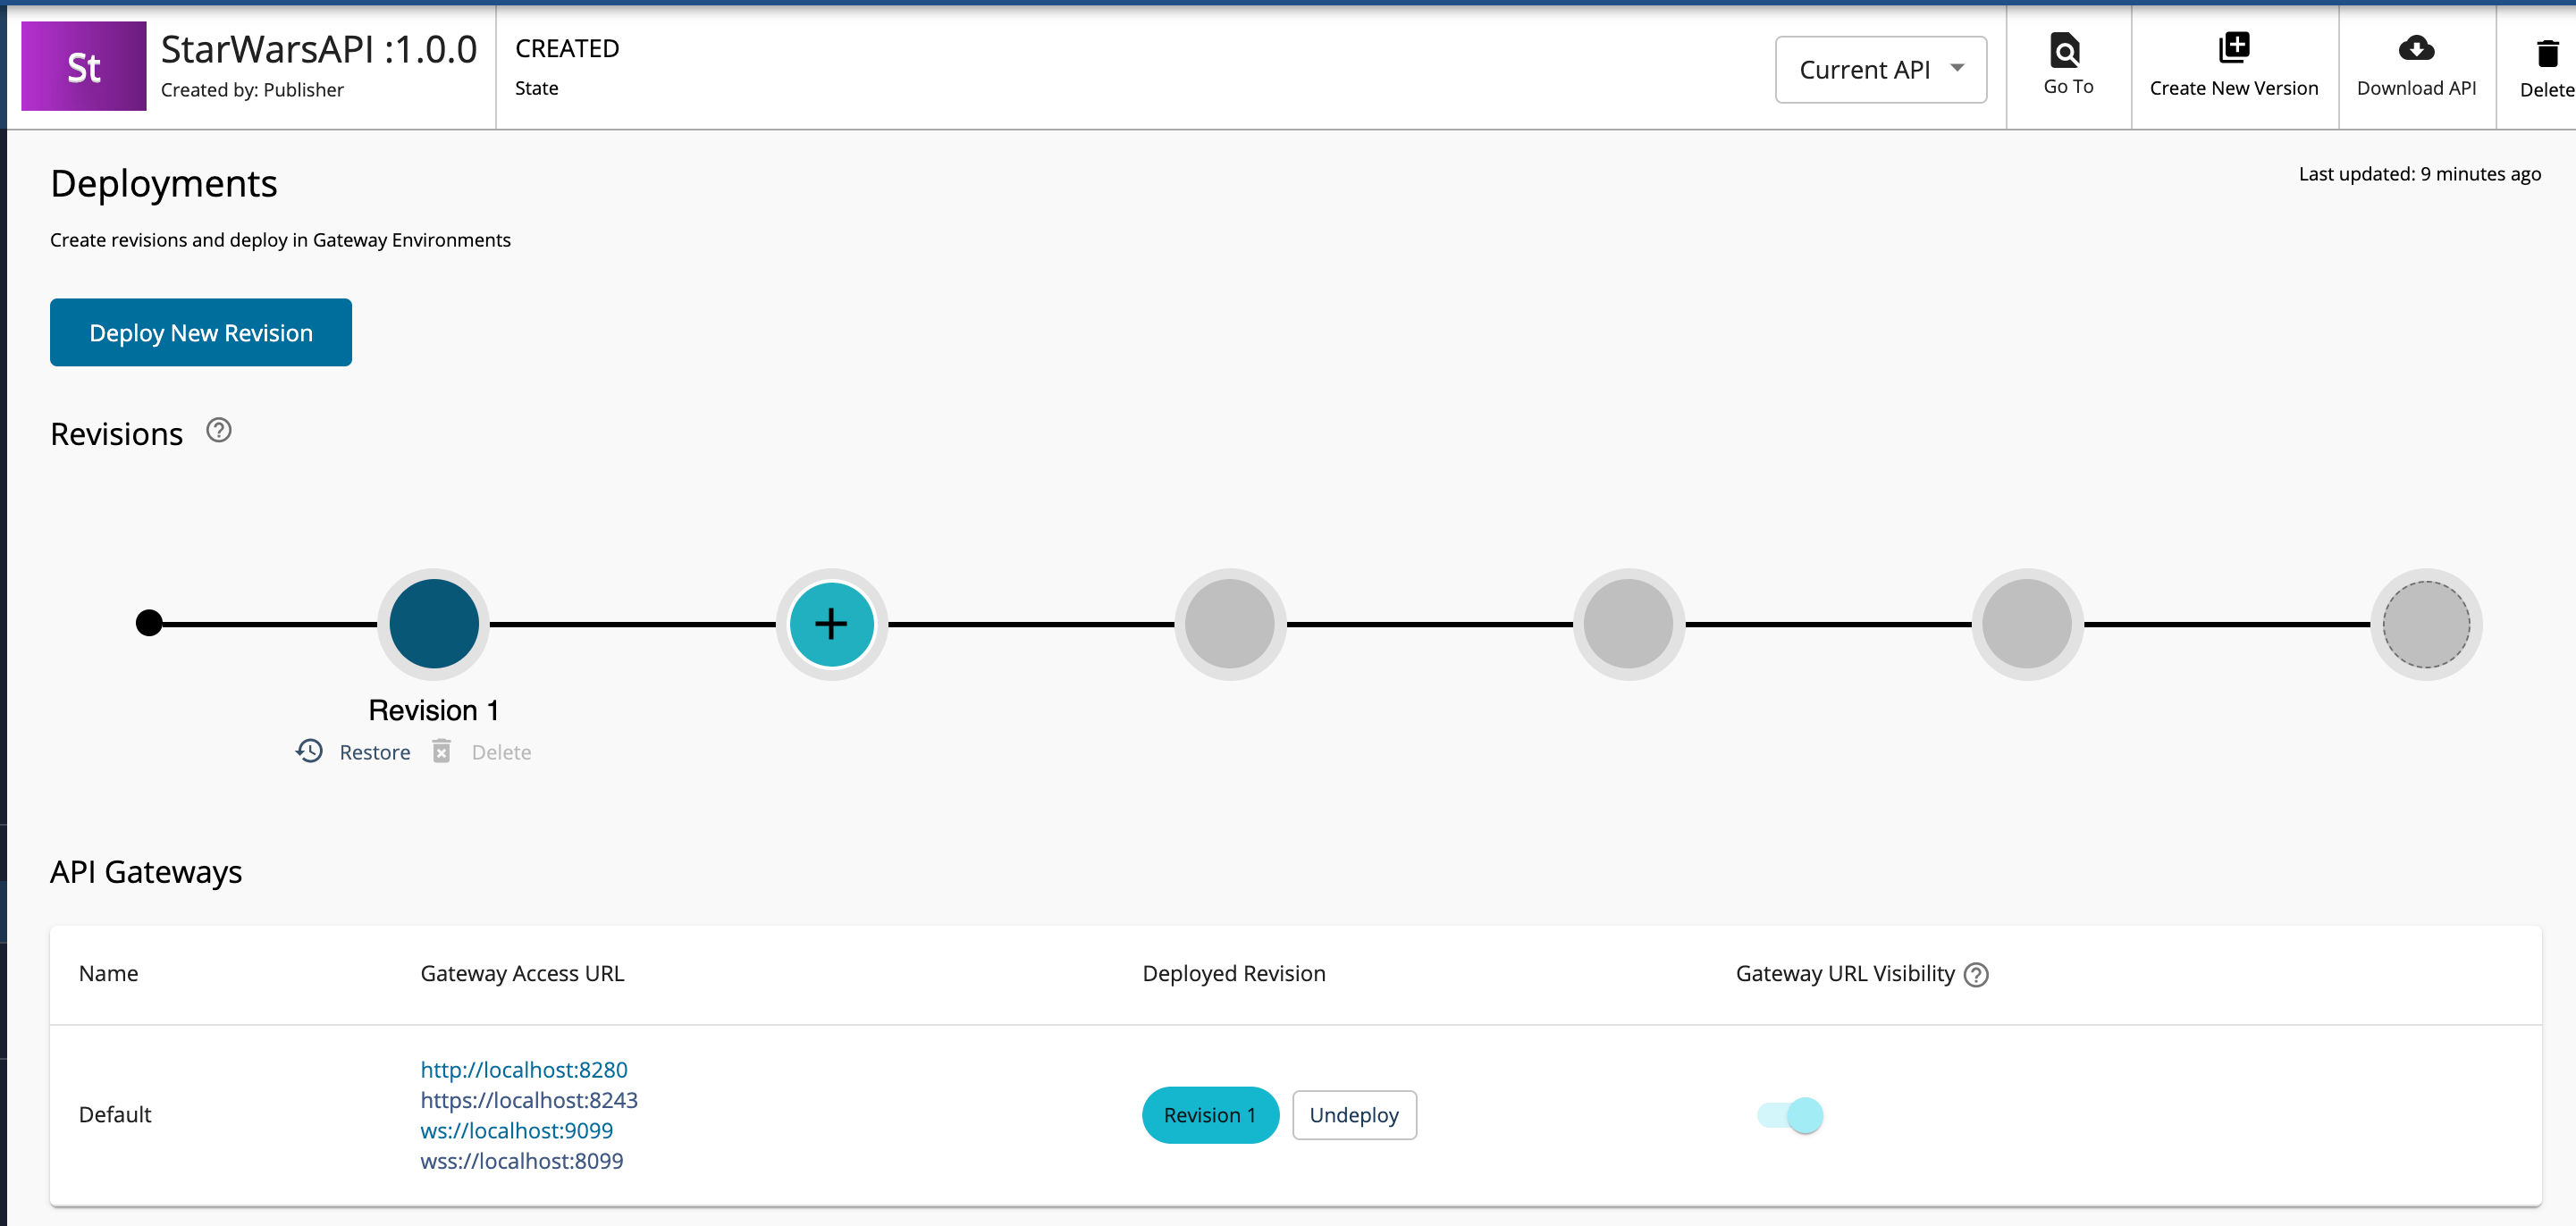
Task: Click the Current API dropdown arrow
Action: [x=1957, y=68]
